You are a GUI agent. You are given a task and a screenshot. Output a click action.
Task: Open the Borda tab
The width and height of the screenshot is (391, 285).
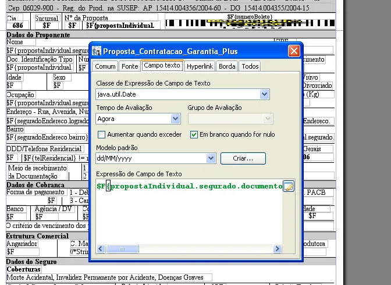pyautogui.click(x=227, y=66)
